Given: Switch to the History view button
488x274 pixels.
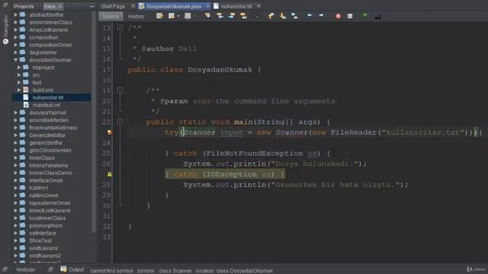Looking at the screenshot, I should pos(136,16).
